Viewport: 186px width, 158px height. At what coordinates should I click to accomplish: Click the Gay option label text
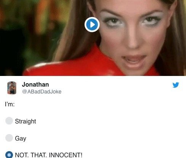pyautogui.click(x=21, y=138)
